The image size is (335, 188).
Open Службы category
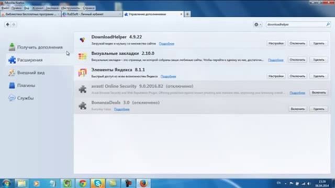coord(21,98)
